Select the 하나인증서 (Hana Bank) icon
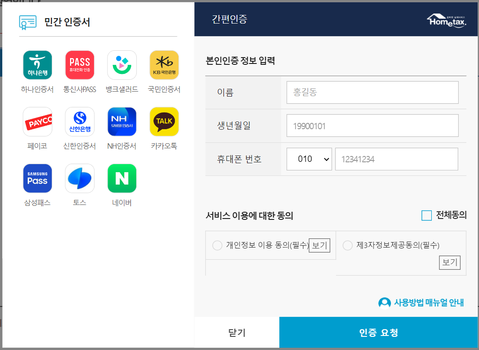Screen dimensions: 479x350 pyautogui.click(x=37, y=65)
